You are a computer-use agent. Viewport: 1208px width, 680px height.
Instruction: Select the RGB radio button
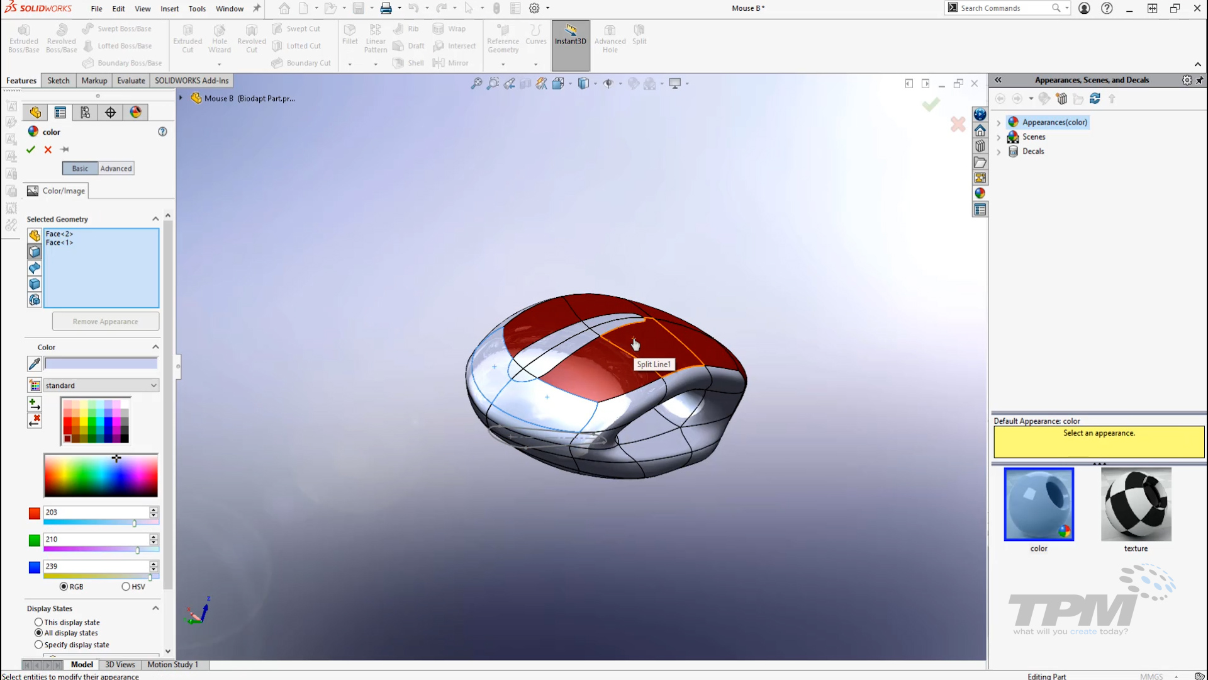64,586
